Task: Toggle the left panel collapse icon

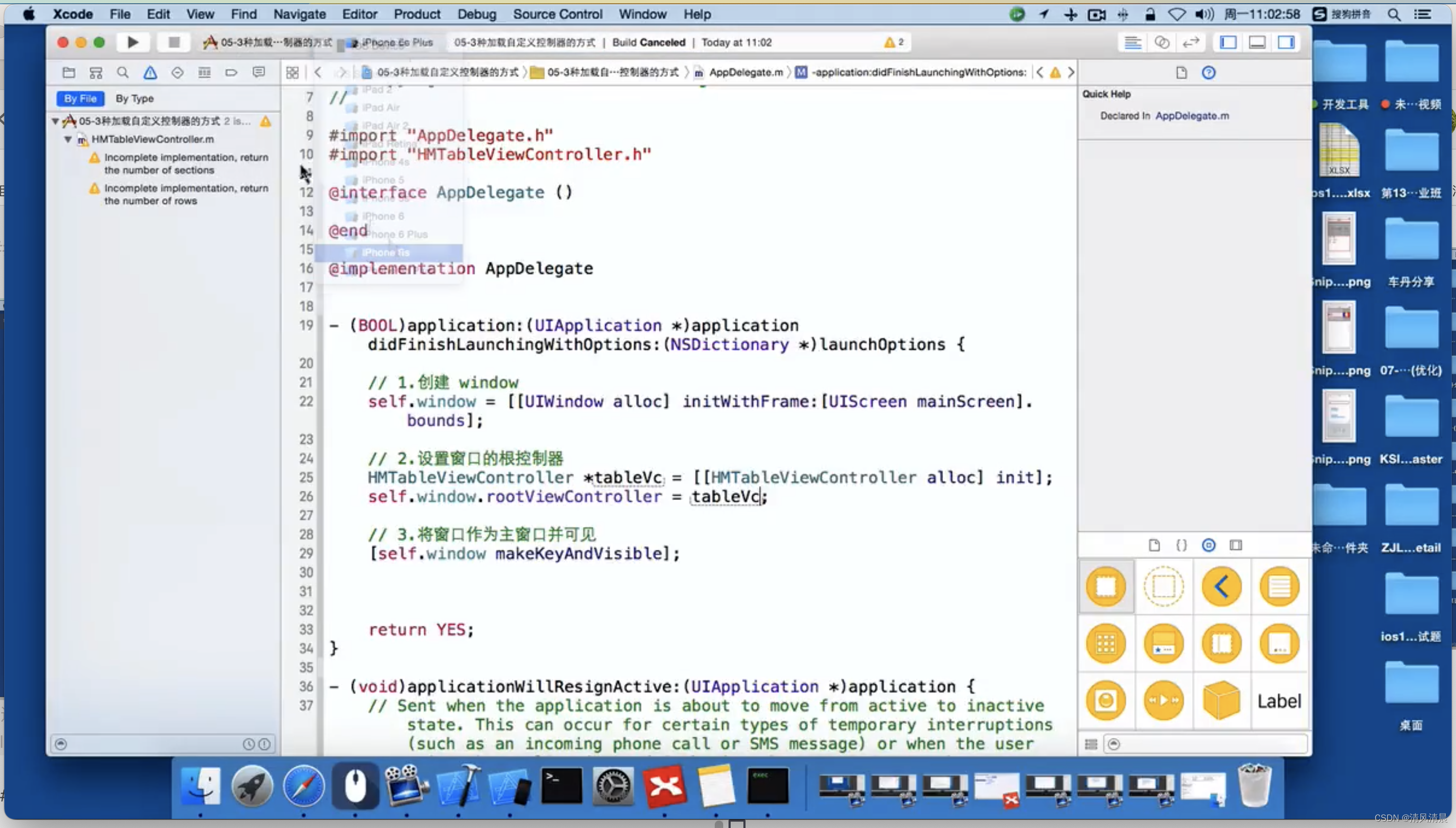Action: pyautogui.click(x=1231, y=42)
